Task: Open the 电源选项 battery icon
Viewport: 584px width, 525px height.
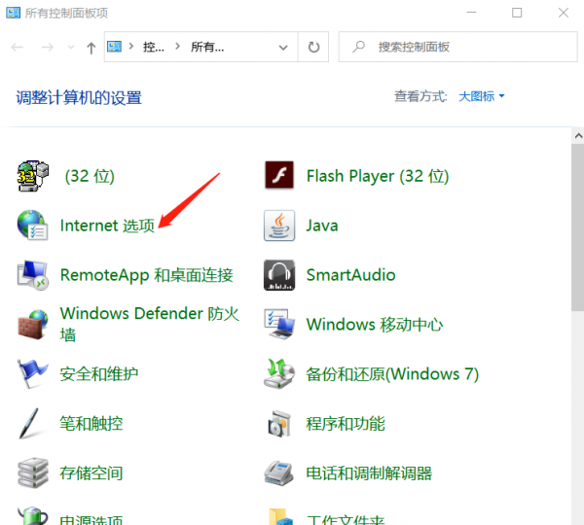Action: 33,515
